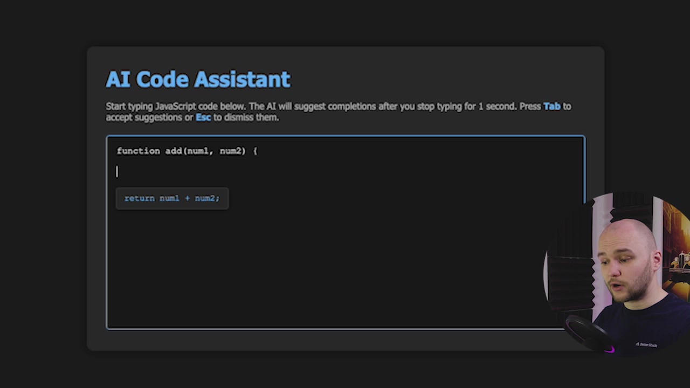Place cursor on the blinking caret line
The width and height of the screenshot is (690, 388).
[117, 171]
